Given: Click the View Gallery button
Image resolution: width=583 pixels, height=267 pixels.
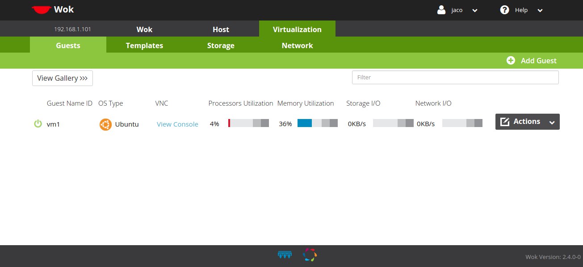Looking at the screenshot, I should click(63, 78).
